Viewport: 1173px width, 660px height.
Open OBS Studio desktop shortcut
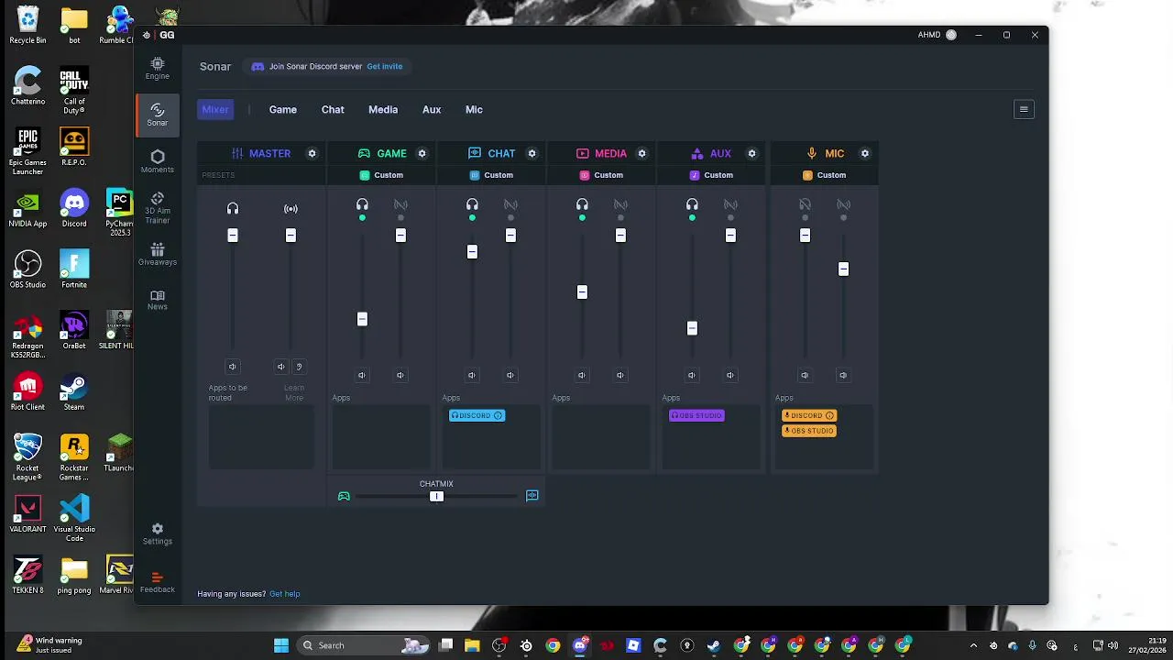click(27, 269)
